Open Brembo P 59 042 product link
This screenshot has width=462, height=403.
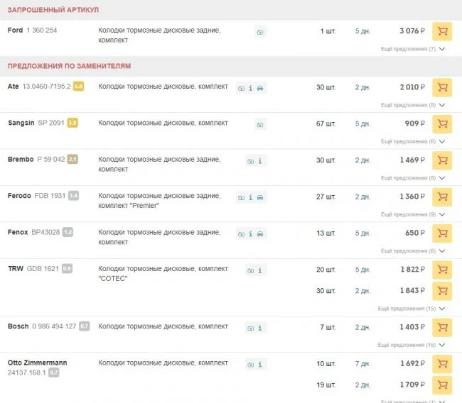tap(50, 160)
